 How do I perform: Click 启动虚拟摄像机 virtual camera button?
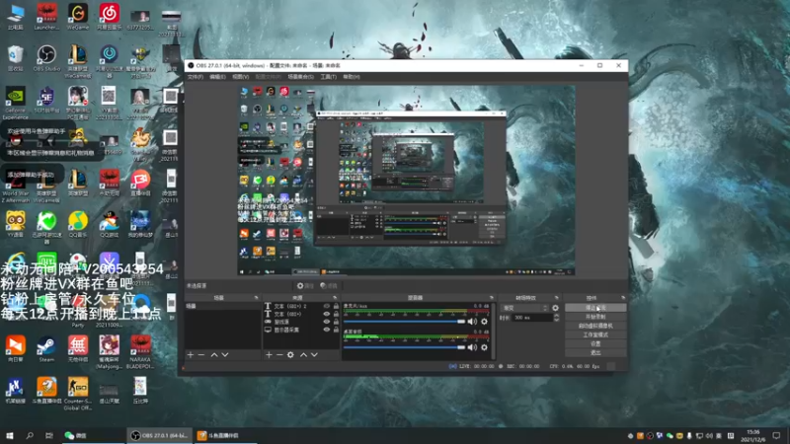click(x=595, y=326)
